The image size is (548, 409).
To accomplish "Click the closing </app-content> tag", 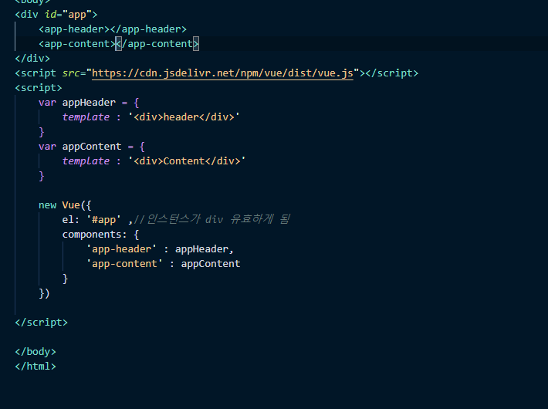I will 157,44.
